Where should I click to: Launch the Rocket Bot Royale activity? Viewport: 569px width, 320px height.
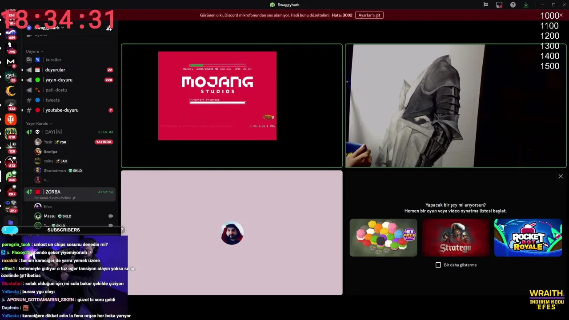[x=528, y=237]
